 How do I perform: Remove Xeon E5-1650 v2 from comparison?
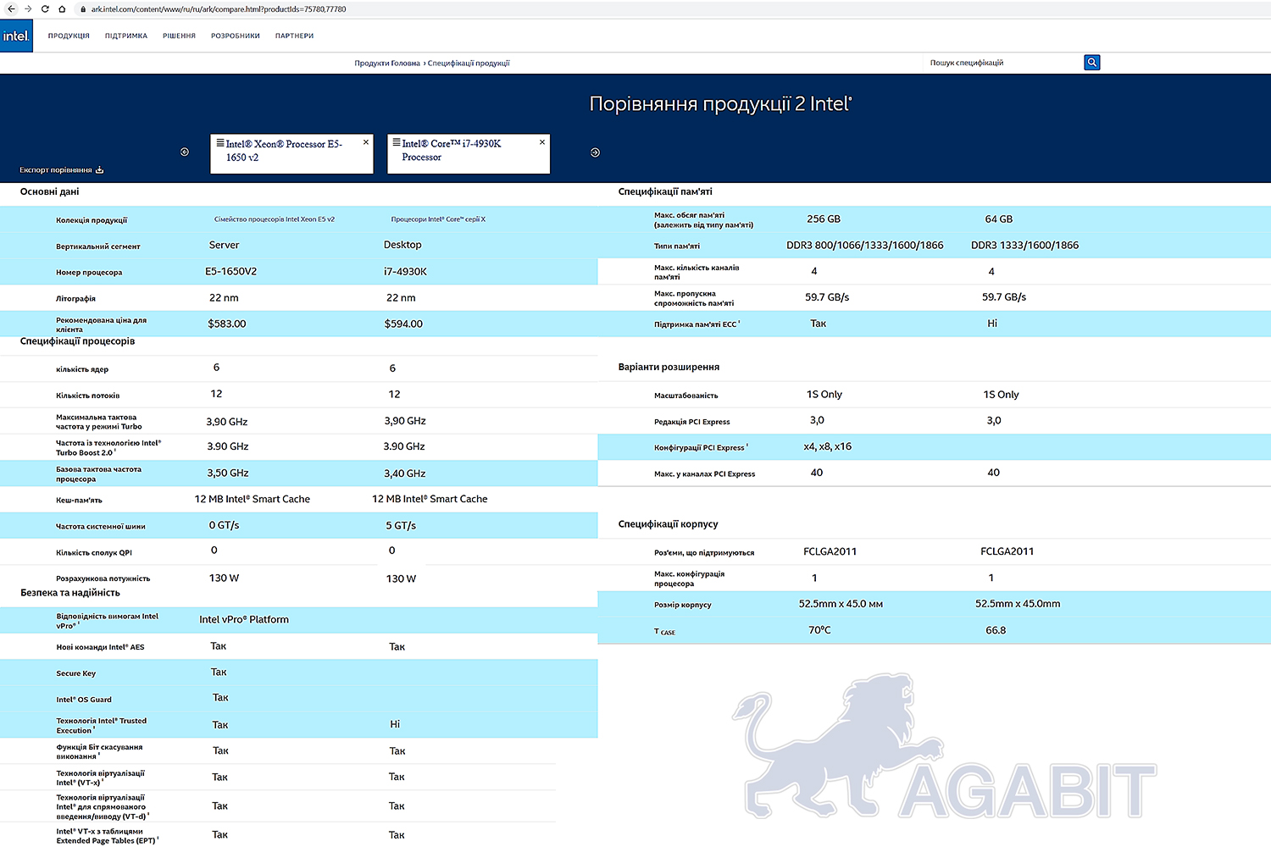click(x=366, y=142)
